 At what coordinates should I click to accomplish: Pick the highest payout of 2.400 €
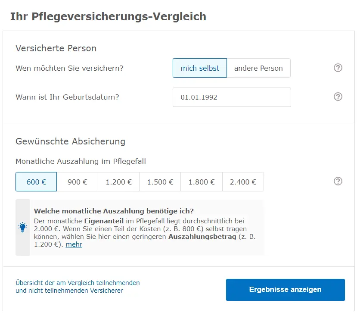[243, 182]
